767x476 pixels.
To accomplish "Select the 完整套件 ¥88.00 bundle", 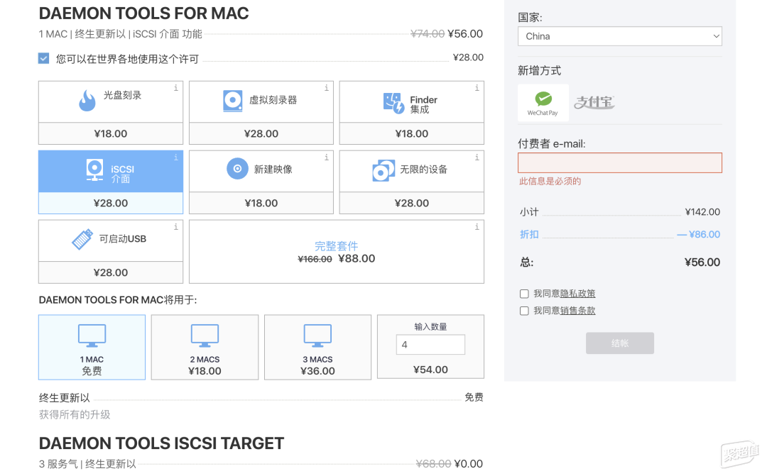I will pyautogui.click(x=337, y=252).
